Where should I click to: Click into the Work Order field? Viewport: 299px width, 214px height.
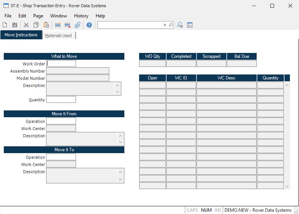[61, 64]
